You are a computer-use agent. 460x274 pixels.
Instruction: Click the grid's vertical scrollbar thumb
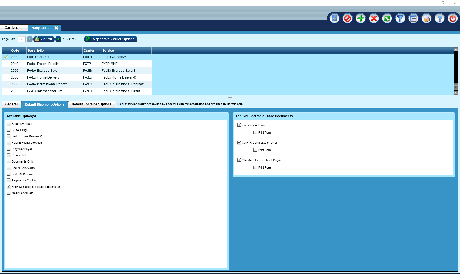(x=456, y=86)
